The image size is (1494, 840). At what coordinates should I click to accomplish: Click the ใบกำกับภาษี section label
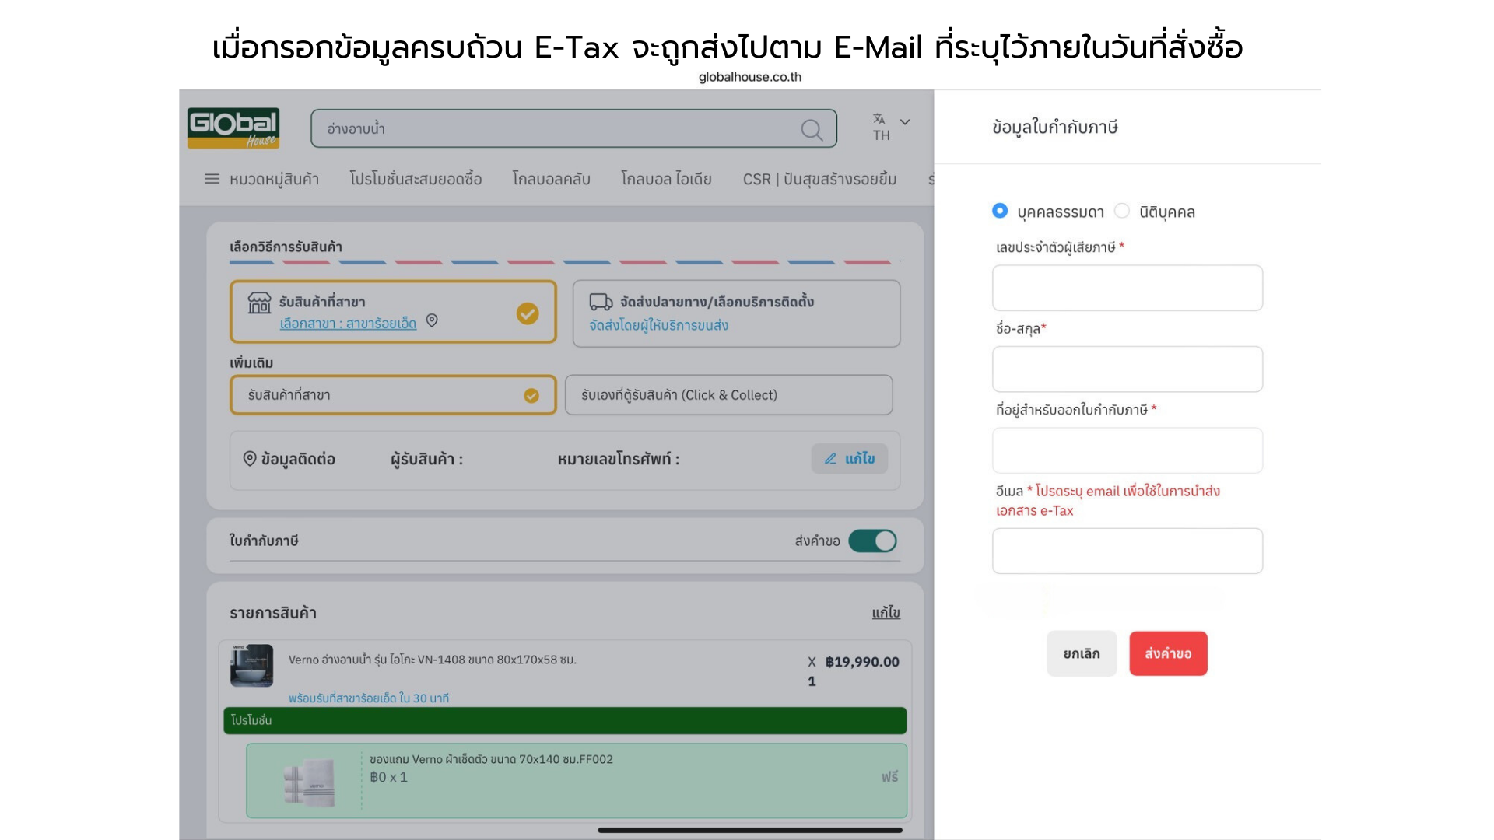click(x=264, y=541)
